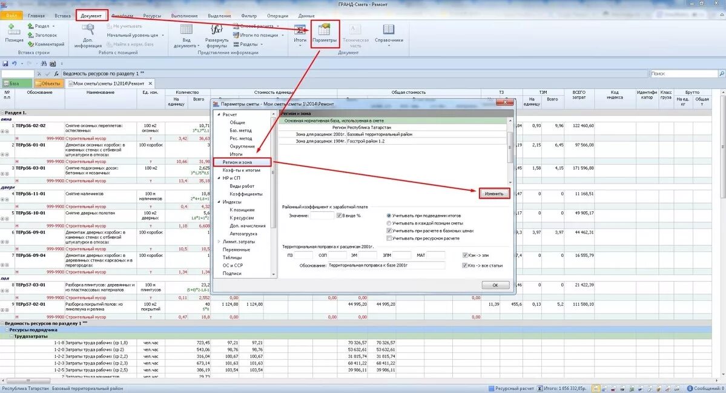
Task: Switch to Фильтр ribbon tab
Action: coord(249,16)
